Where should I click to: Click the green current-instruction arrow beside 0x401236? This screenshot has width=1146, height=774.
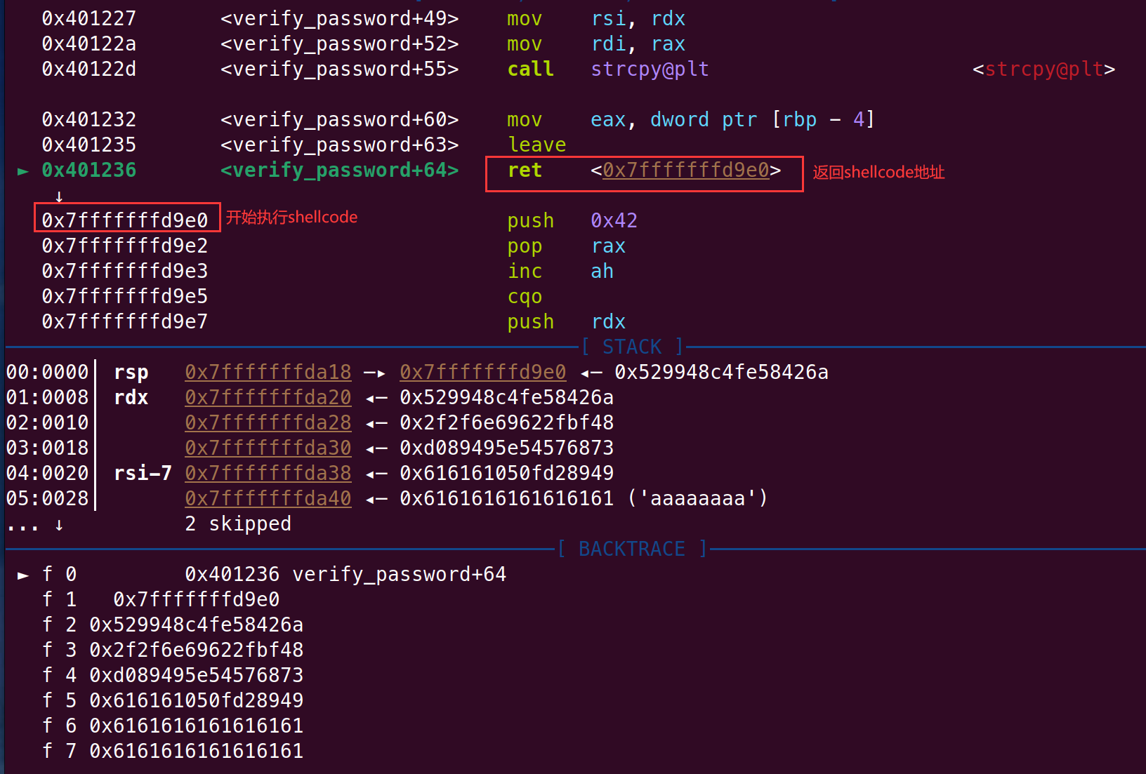pos(23,171)
